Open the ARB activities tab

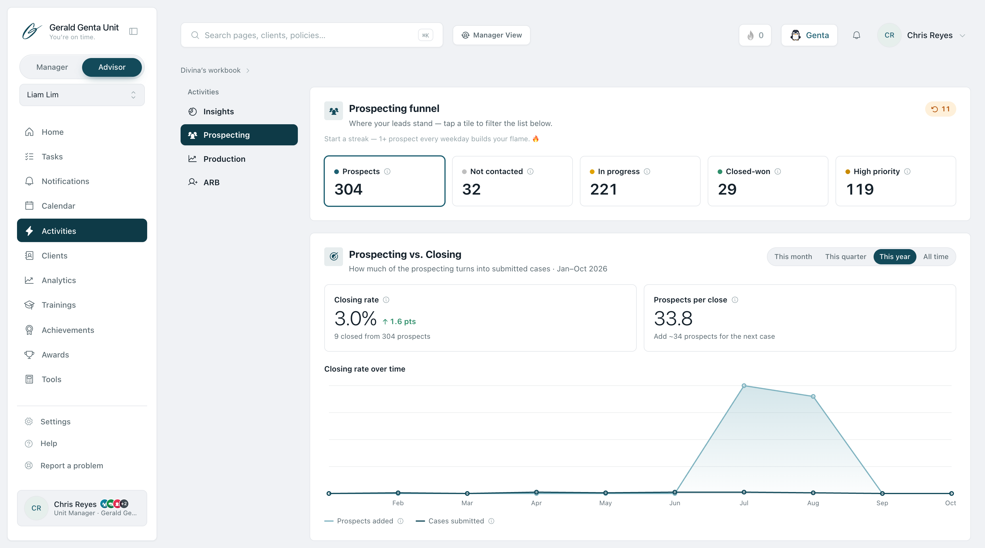pos(239,182)
